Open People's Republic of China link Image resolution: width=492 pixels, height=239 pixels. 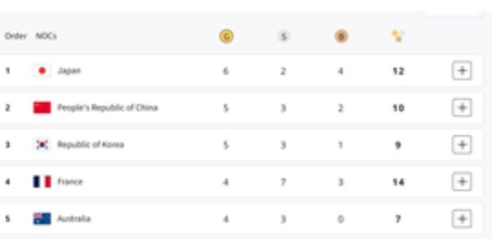(108, 108)
